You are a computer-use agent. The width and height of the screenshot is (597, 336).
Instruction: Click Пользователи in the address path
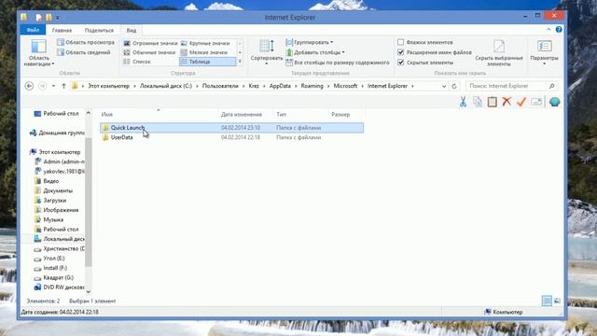(x=220, y=86)
